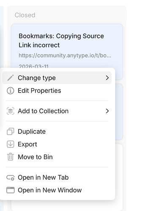Click the community.anytype.io source link

click(65, 56)
